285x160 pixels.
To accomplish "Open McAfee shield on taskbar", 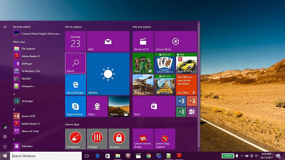I will (x=128, y=156).
